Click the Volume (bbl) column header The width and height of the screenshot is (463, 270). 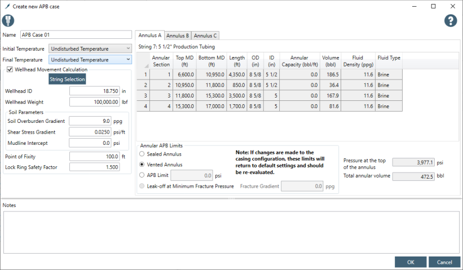[x=330, y=61]
